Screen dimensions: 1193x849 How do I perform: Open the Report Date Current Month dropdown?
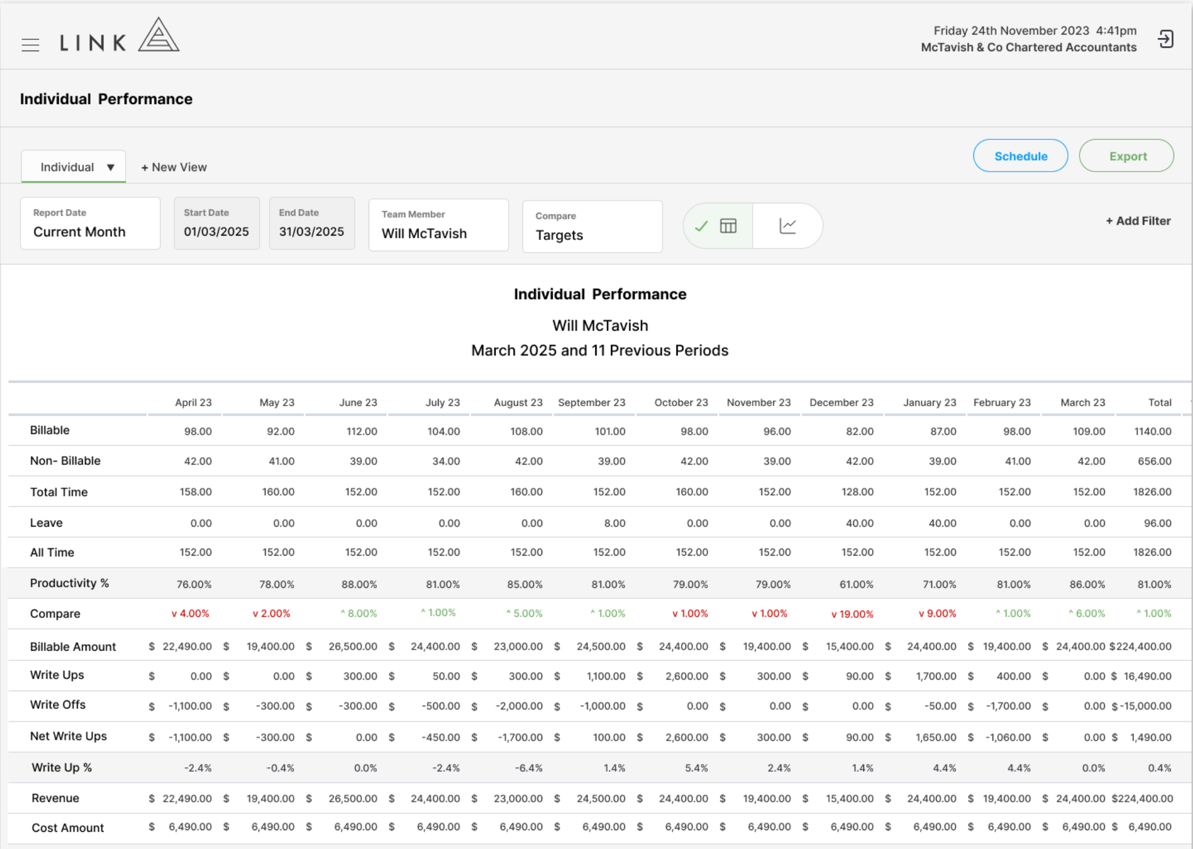click(x=90, y=223)
